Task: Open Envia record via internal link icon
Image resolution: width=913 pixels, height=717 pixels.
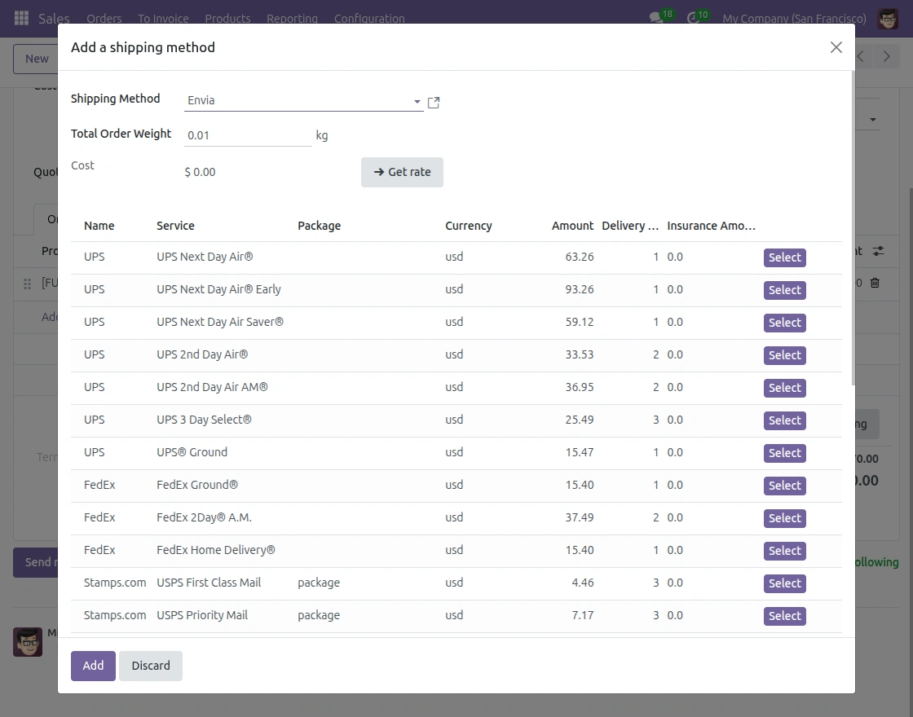Action: tap(433, 102)
